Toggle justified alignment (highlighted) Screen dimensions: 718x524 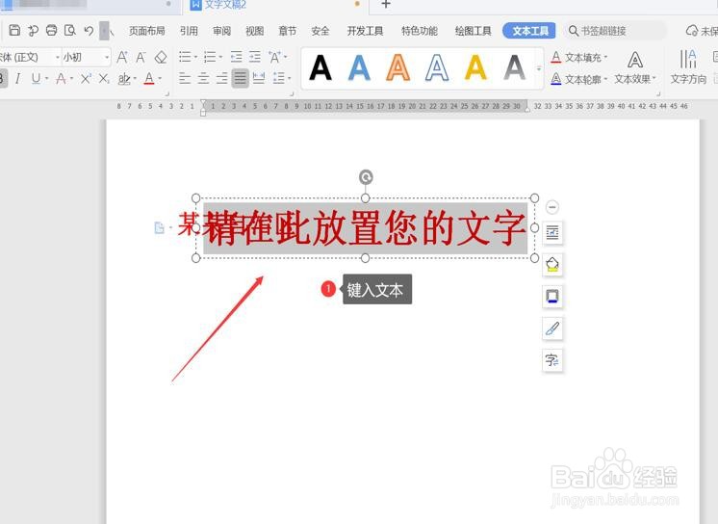point(240,78)
